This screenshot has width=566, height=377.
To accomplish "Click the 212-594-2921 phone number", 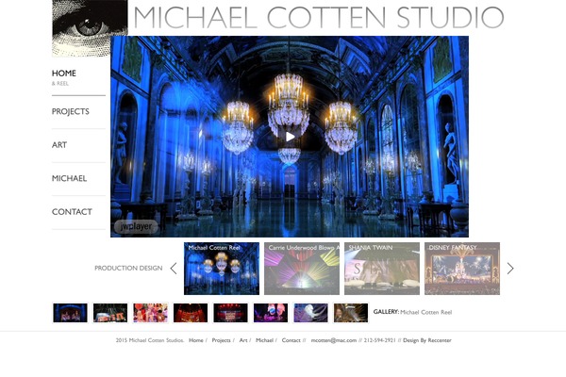I will click(380, 340).
